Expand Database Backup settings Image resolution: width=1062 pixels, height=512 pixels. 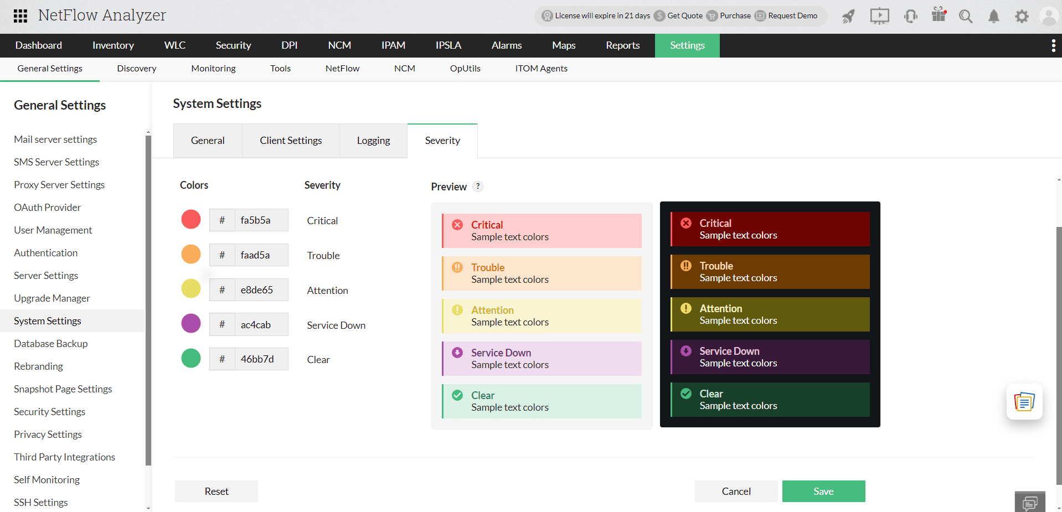[50, 343]
